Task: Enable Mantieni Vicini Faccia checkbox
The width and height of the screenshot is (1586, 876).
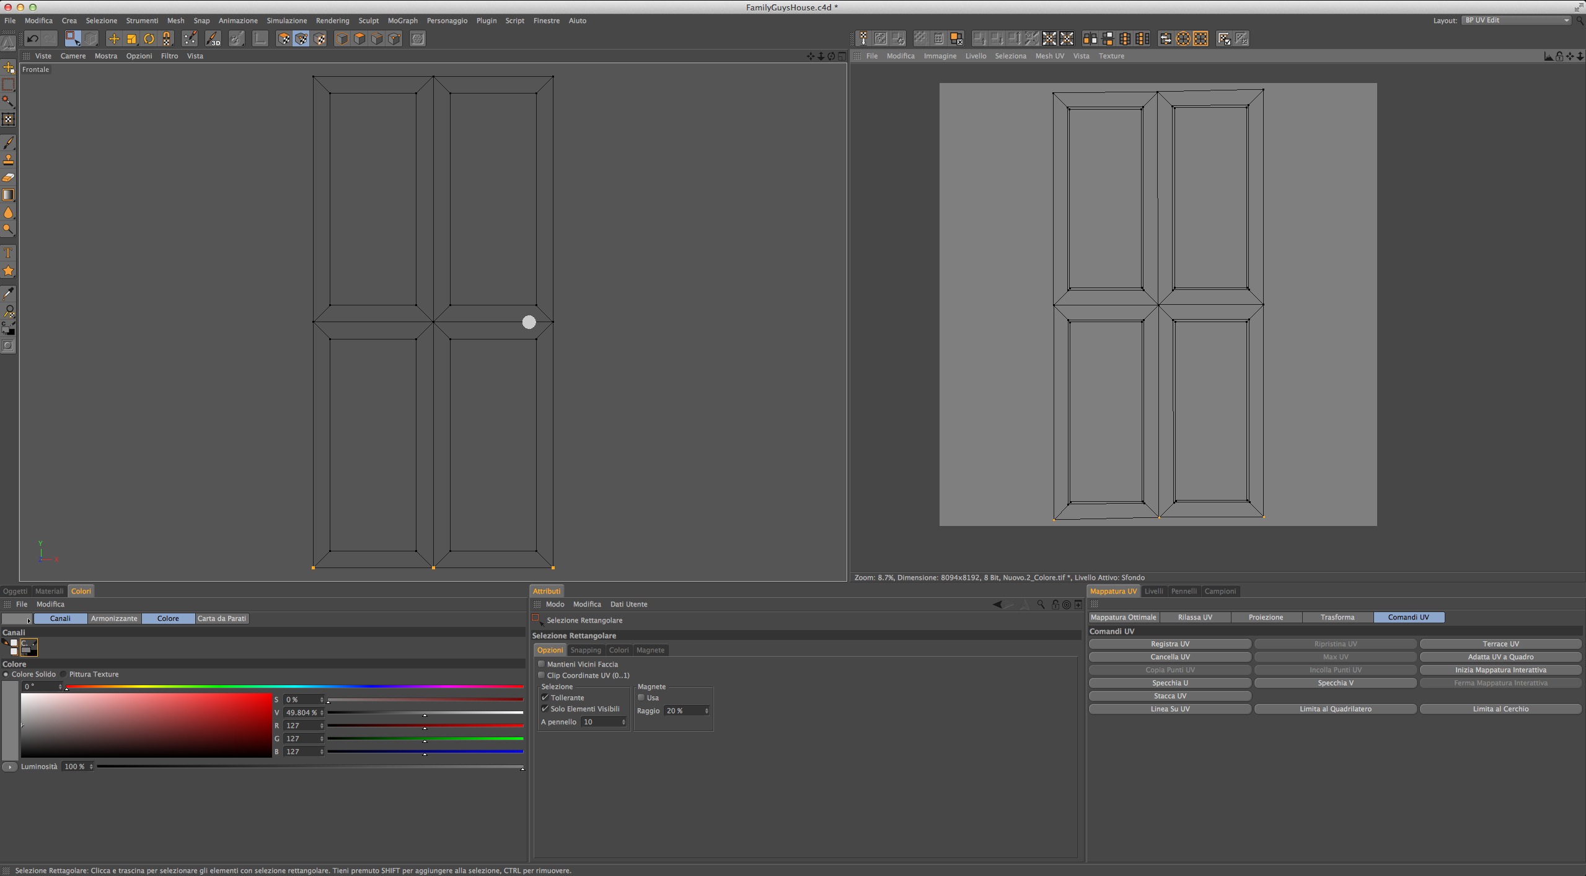Action: [x=541, y=664]
